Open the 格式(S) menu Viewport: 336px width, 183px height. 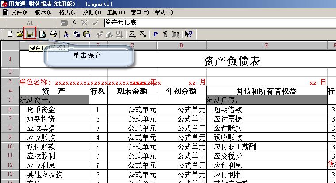click(68, 12)
